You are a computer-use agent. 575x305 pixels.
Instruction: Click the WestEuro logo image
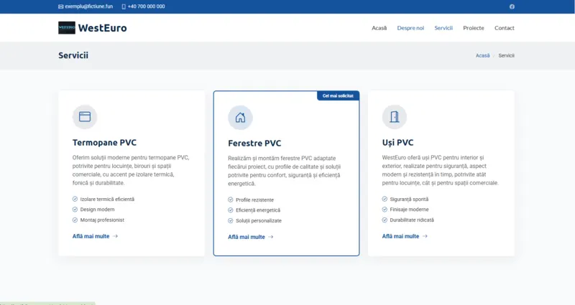pos(67,28)
